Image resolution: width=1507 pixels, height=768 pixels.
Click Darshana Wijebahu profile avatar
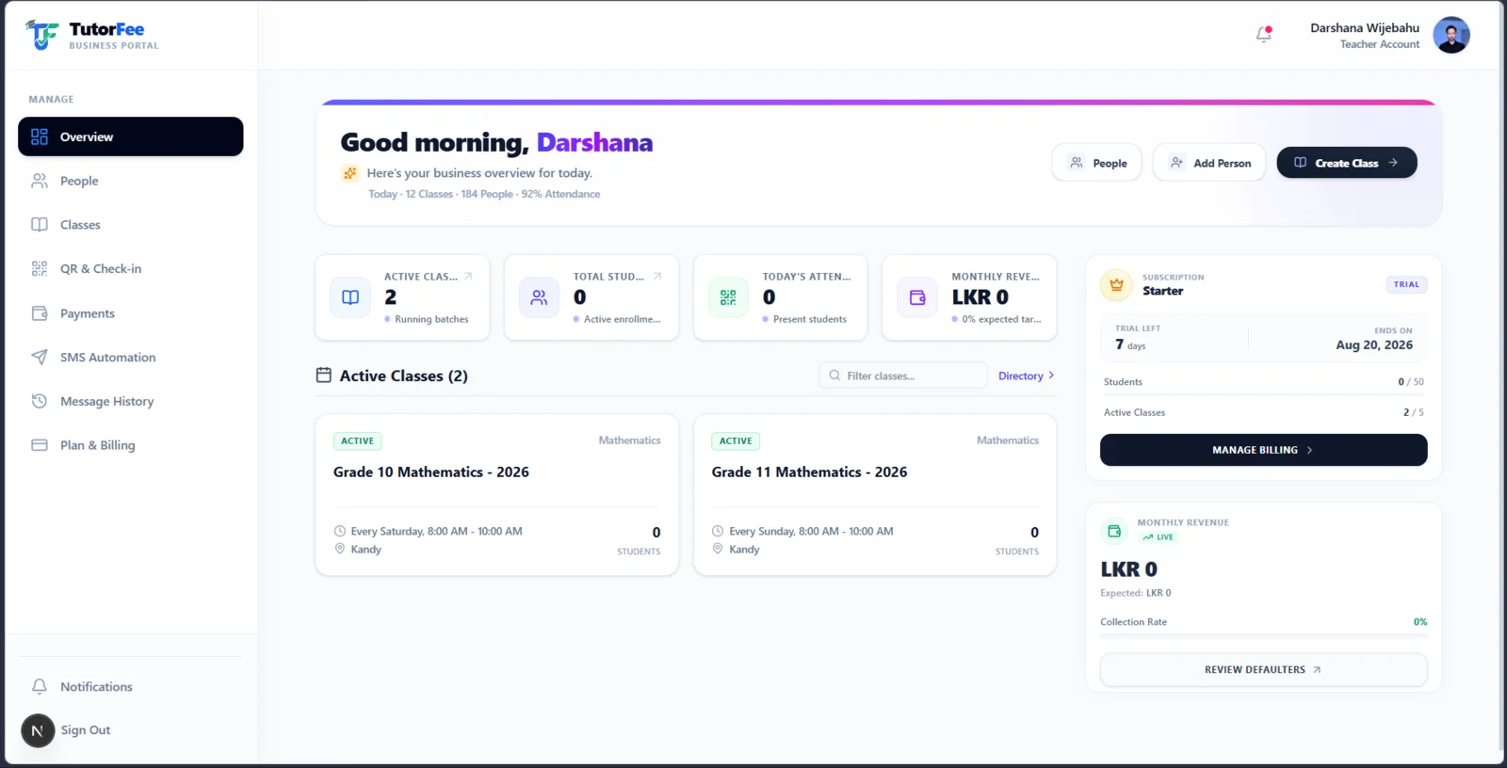click(x=1451, y=35)
